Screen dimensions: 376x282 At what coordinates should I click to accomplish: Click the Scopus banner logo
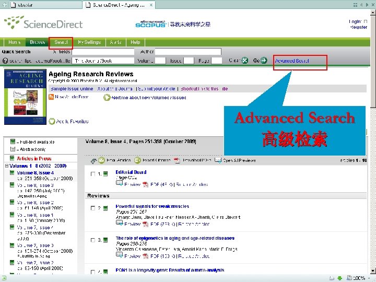point(150,24)
